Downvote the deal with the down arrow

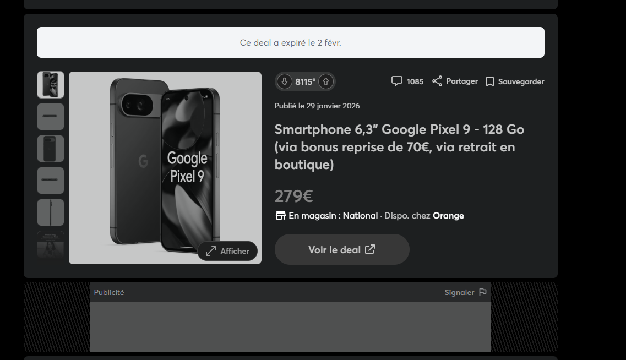point(284,82)
